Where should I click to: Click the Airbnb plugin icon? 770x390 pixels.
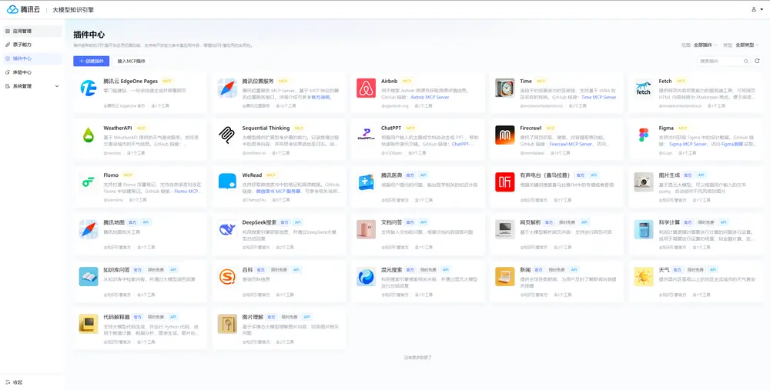coord(366,88)
